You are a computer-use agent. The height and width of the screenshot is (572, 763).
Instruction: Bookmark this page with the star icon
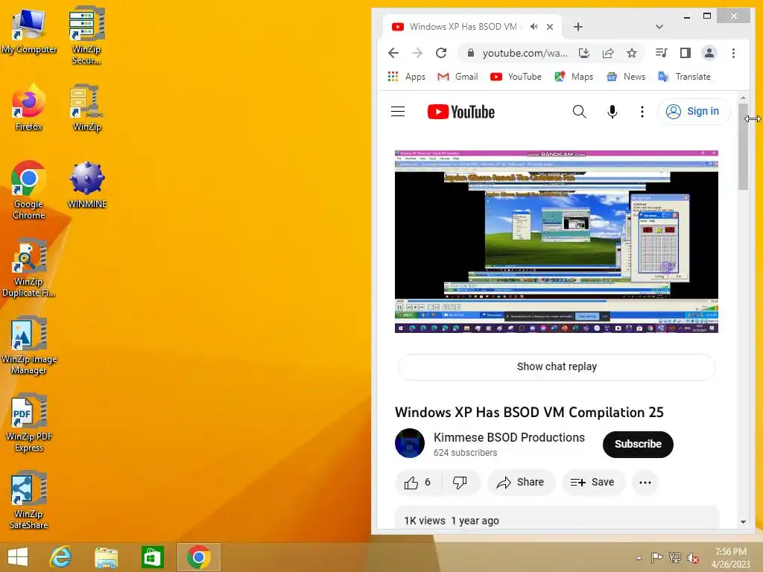(x=632, y=53)
